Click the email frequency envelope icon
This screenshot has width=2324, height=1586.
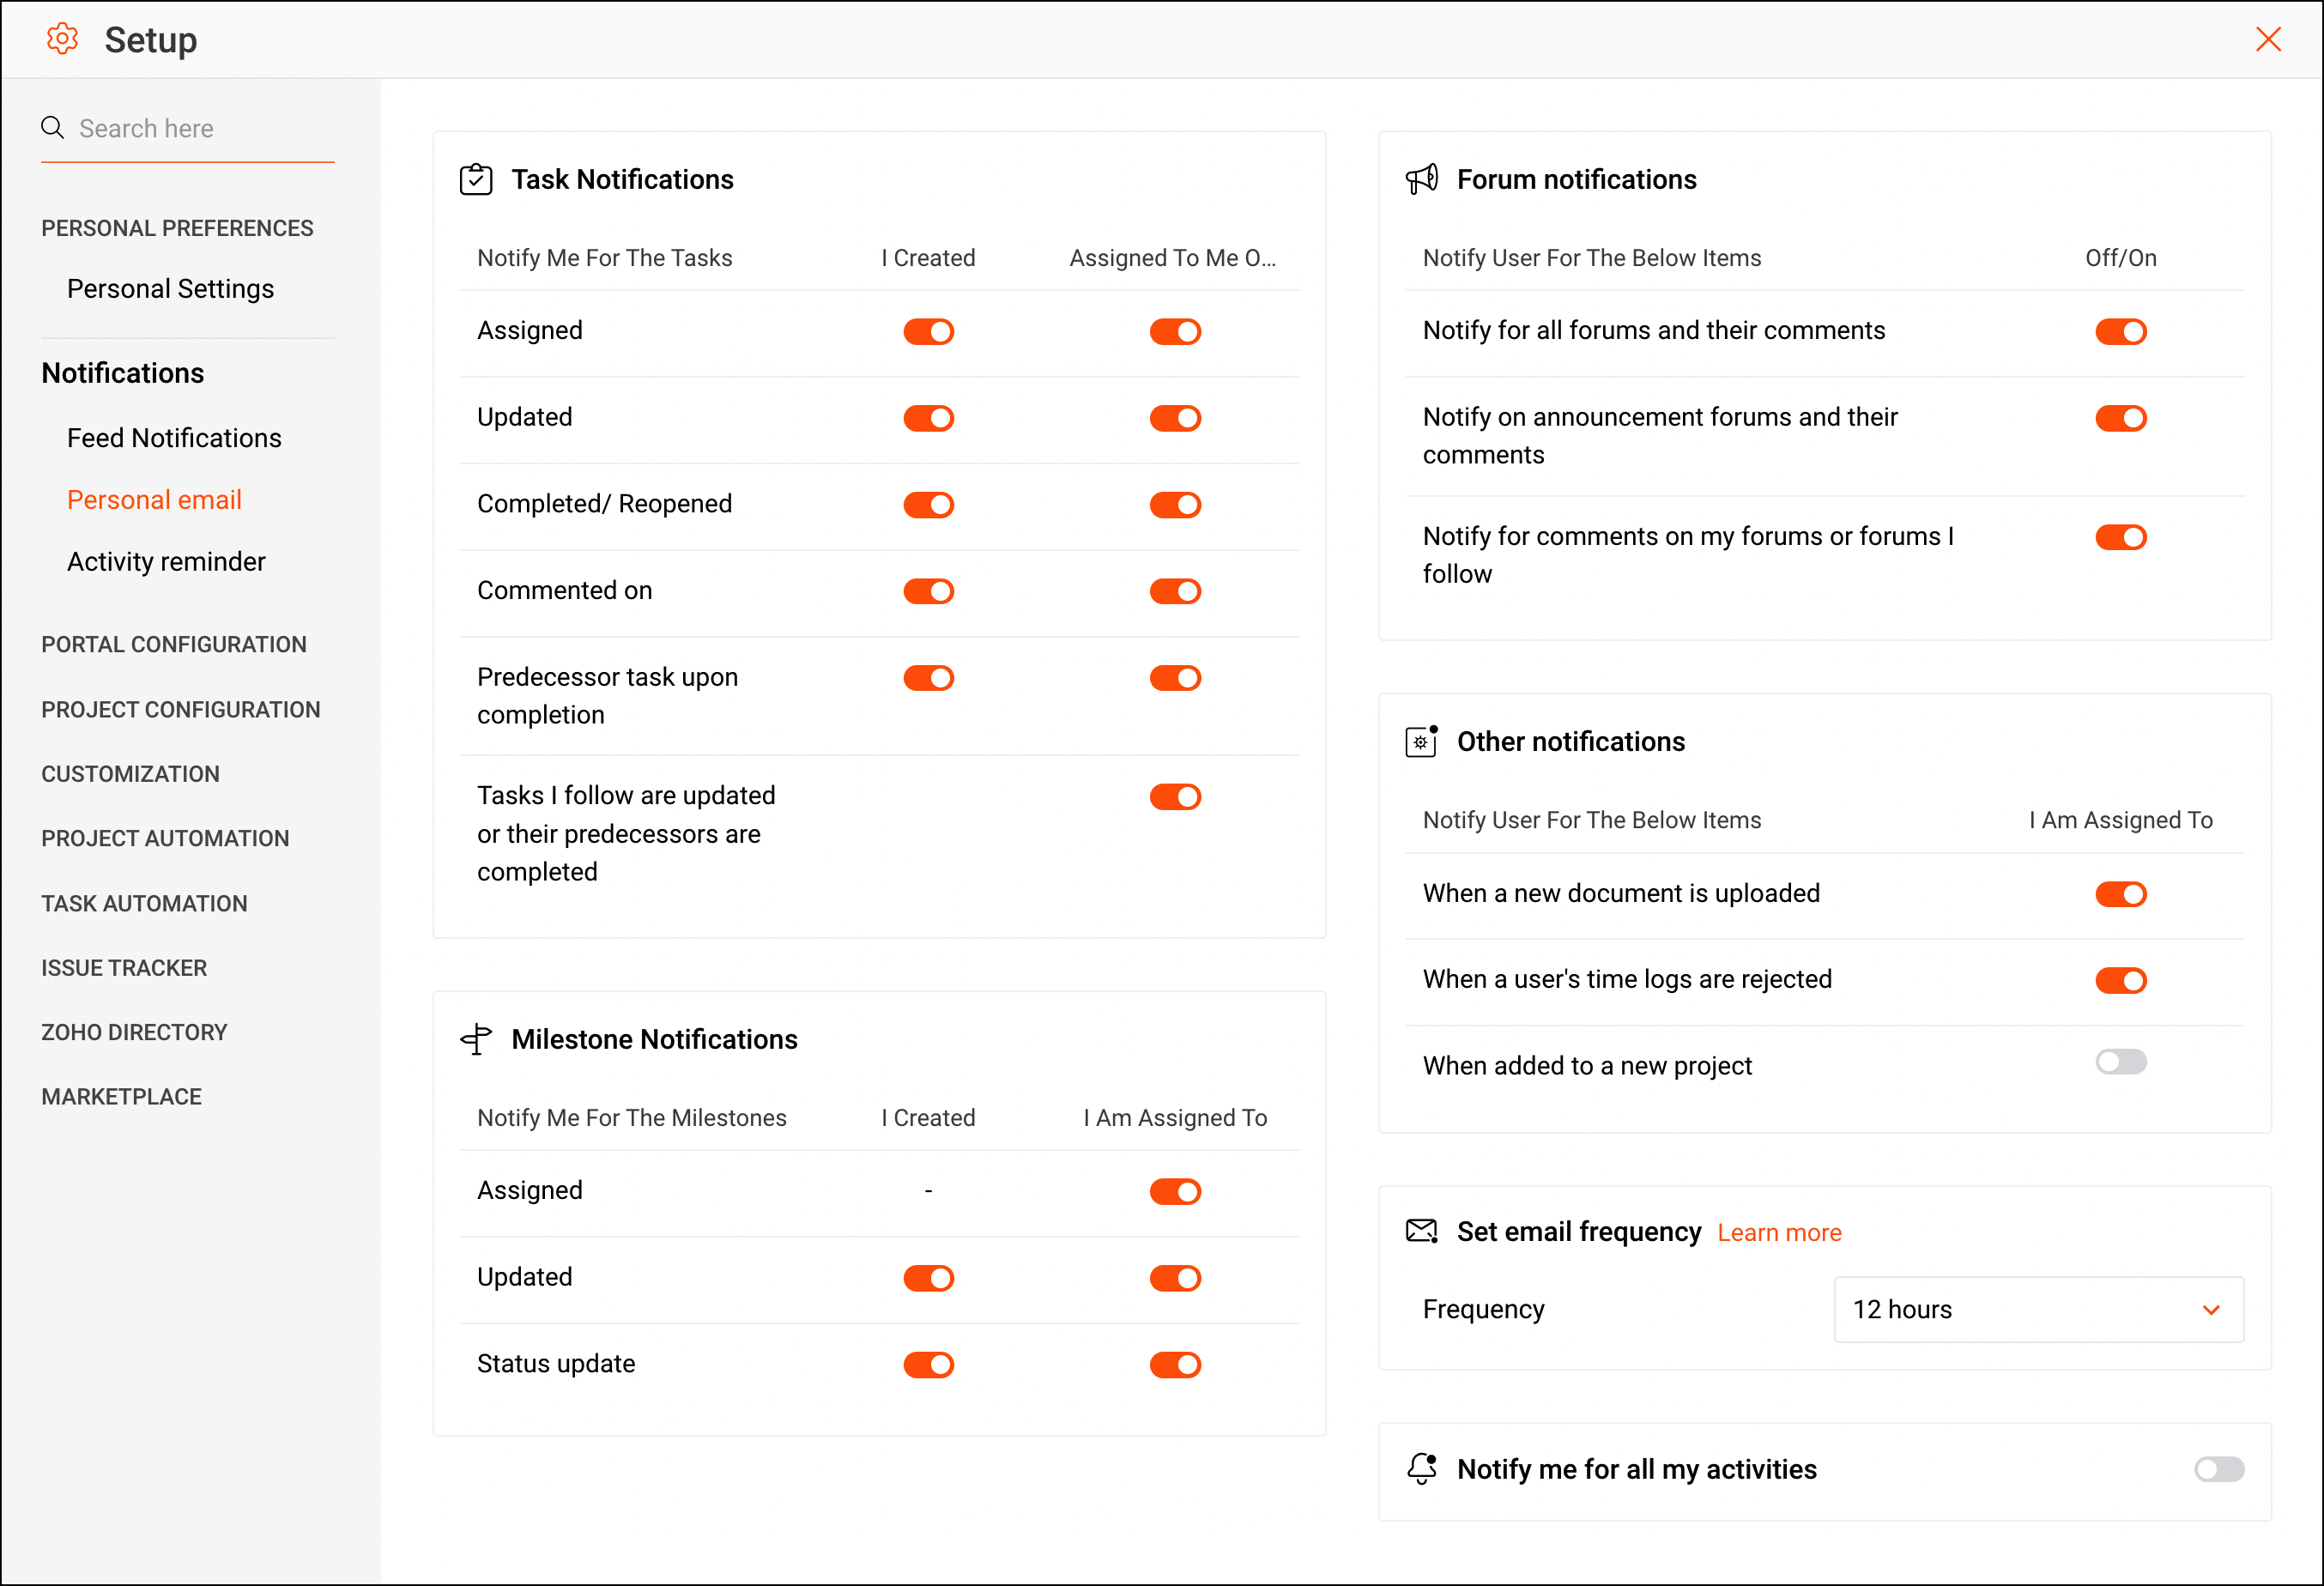pos(1421,1231)
